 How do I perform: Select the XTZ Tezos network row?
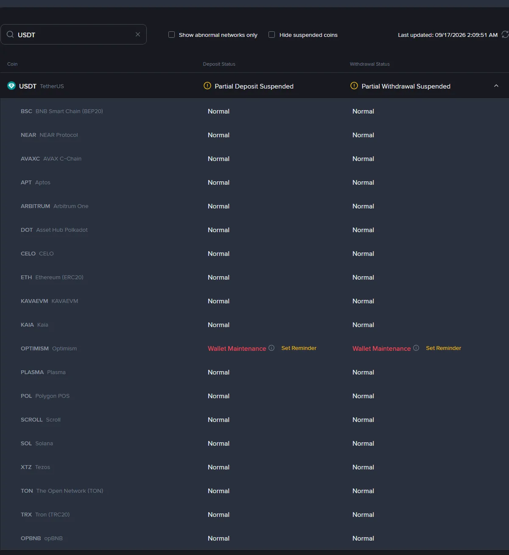(255, 467)
